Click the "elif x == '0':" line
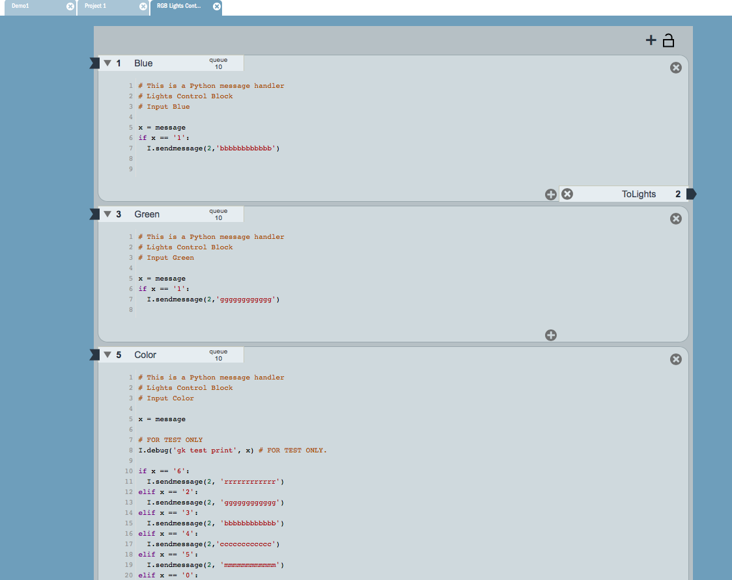 point(168,575)
